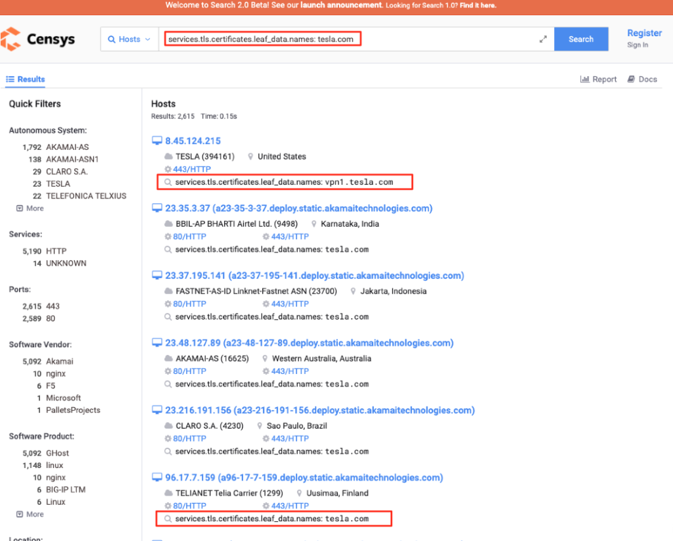Open the Hosts search type dropdown
The image size is (673, 541).
point(129,39)
